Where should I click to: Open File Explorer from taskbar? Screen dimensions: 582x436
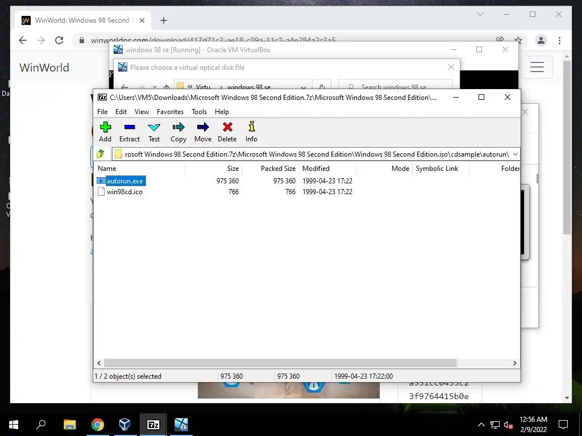click(x=69, y=425)
